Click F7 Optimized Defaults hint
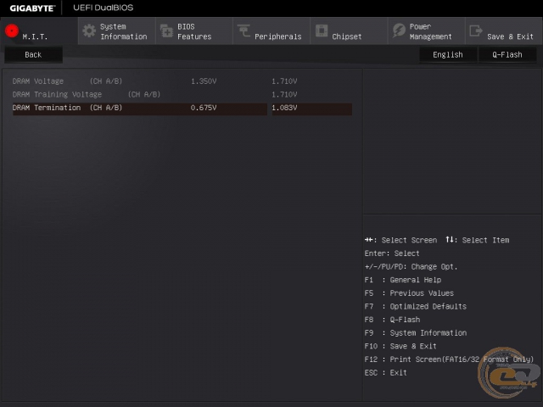Screen dimensions: 543x407 415,306
